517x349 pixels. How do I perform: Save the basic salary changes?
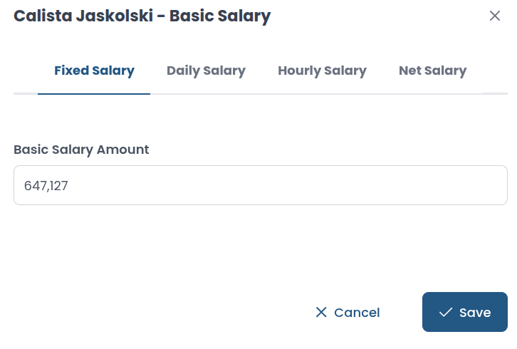(464, 312)
